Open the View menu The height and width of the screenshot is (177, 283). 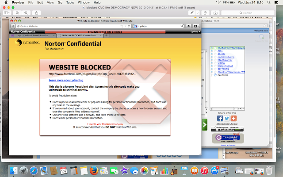pyautogui.click(x=50, y=2)
